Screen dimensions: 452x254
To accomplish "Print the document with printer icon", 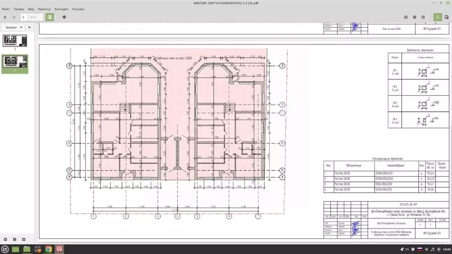I will click(64, 17).
